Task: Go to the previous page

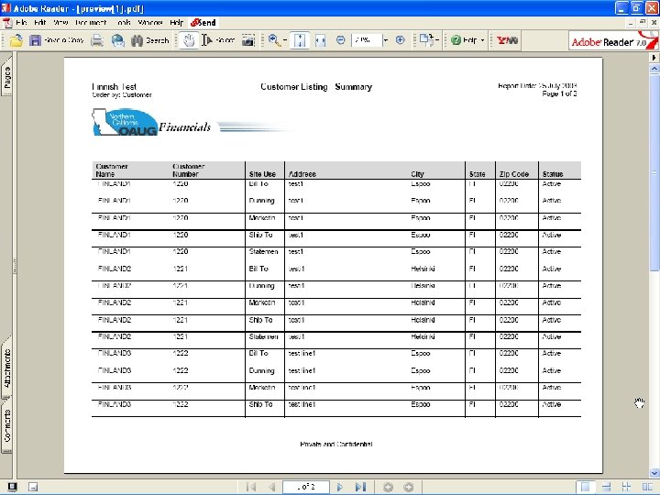Action: click(x=272, y=487)
